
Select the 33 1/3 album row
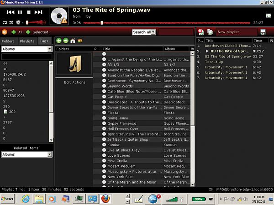142,65
